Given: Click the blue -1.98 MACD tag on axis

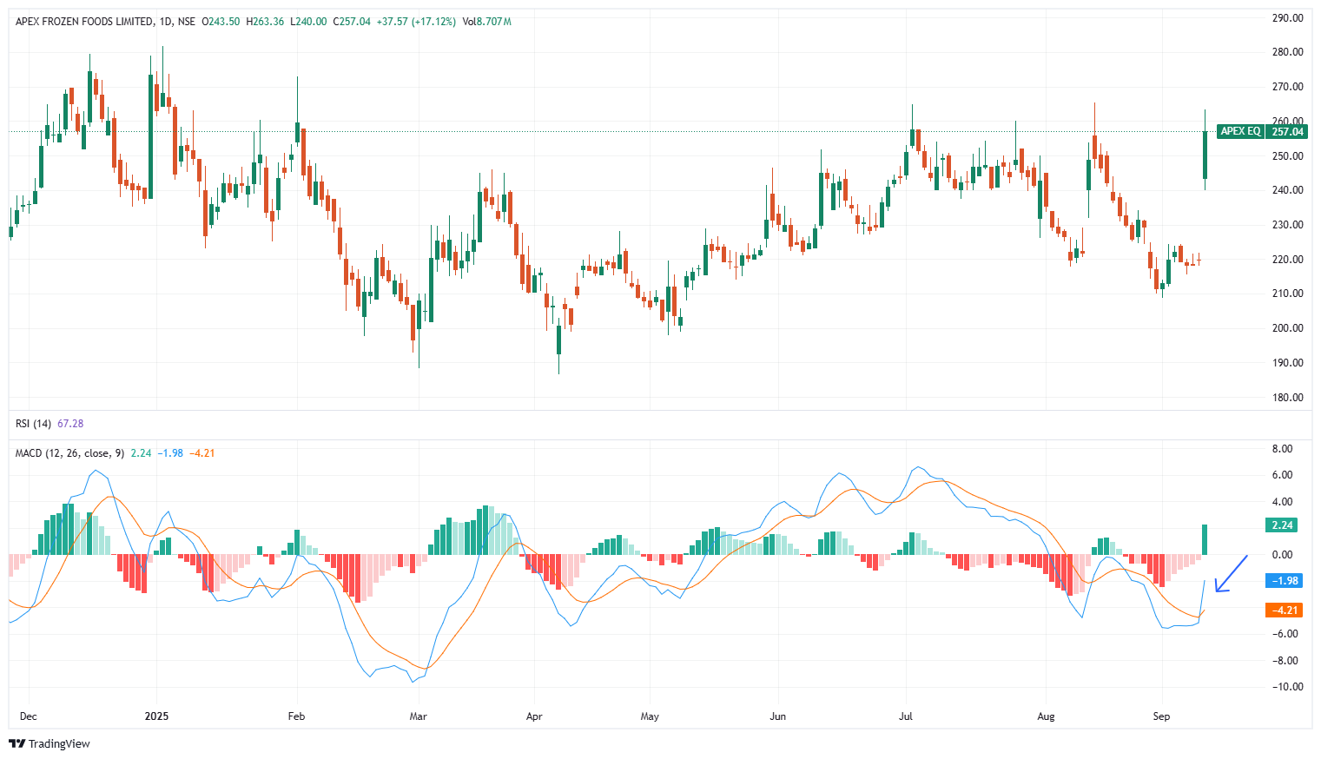Looking at the screenshot, I should 1284,581.
